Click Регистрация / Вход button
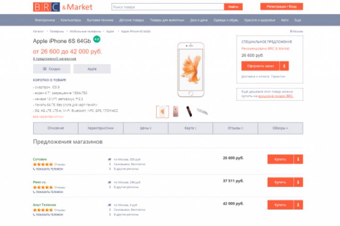The height and width of the screenshot is (226, 340). (281, 7)
